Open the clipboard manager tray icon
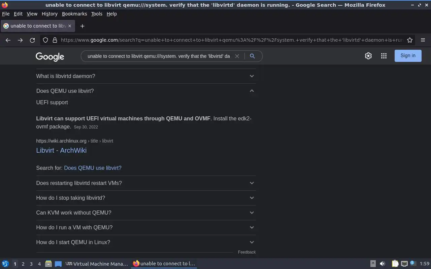 point(395,264)
